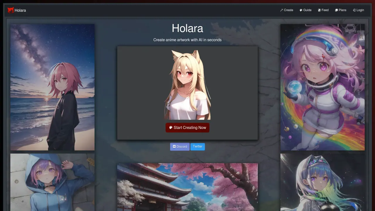Click the red fox Holara logo icon
The height and width of the screenshot is (211, 375).
(x=11, y=10)
